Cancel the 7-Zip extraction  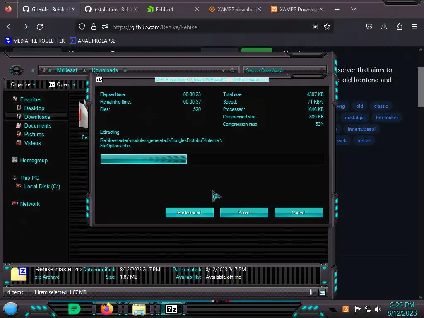(x=299, y=212)
